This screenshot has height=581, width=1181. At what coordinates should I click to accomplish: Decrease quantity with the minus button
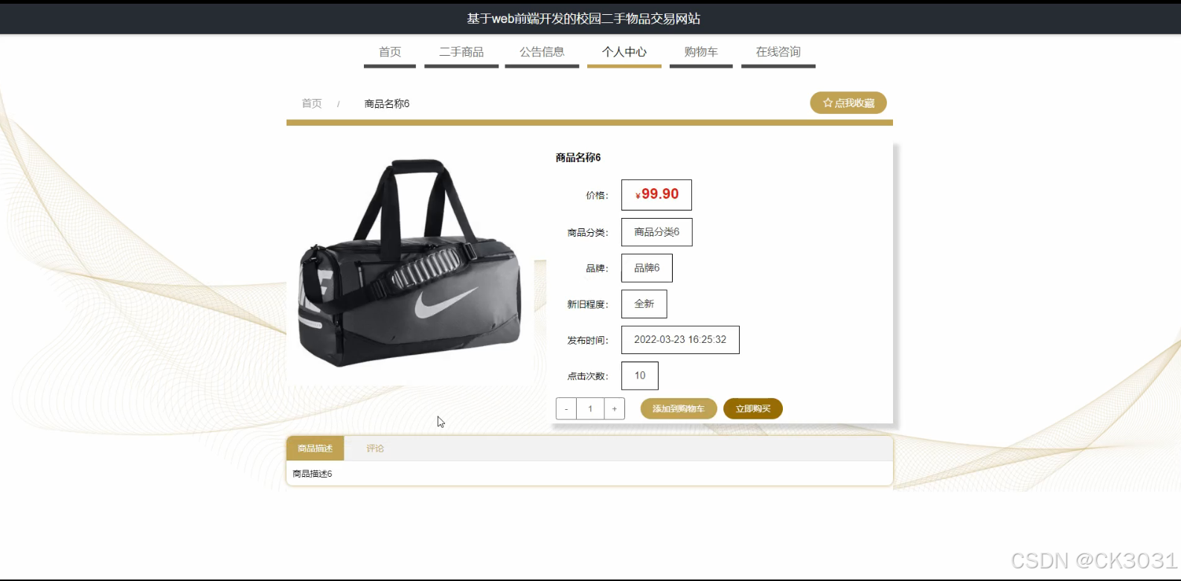click(x=566, y=408)
